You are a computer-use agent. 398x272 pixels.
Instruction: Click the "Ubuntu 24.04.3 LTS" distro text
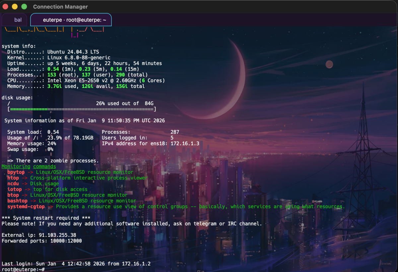coord(73,52)
